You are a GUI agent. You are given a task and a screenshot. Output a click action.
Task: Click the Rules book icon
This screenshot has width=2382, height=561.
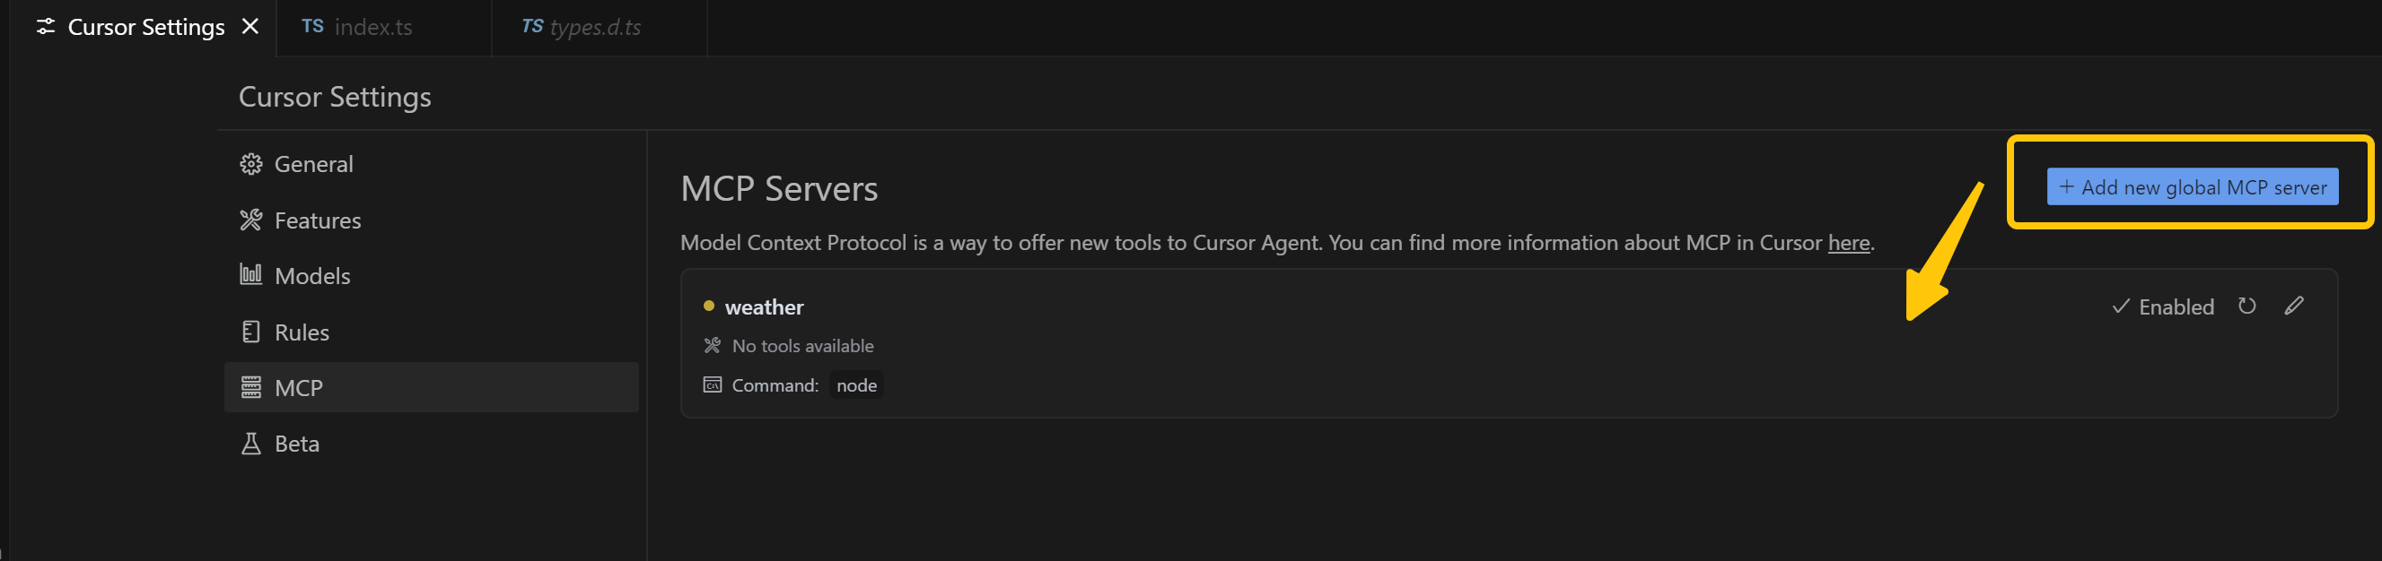(x=250, y=332)
